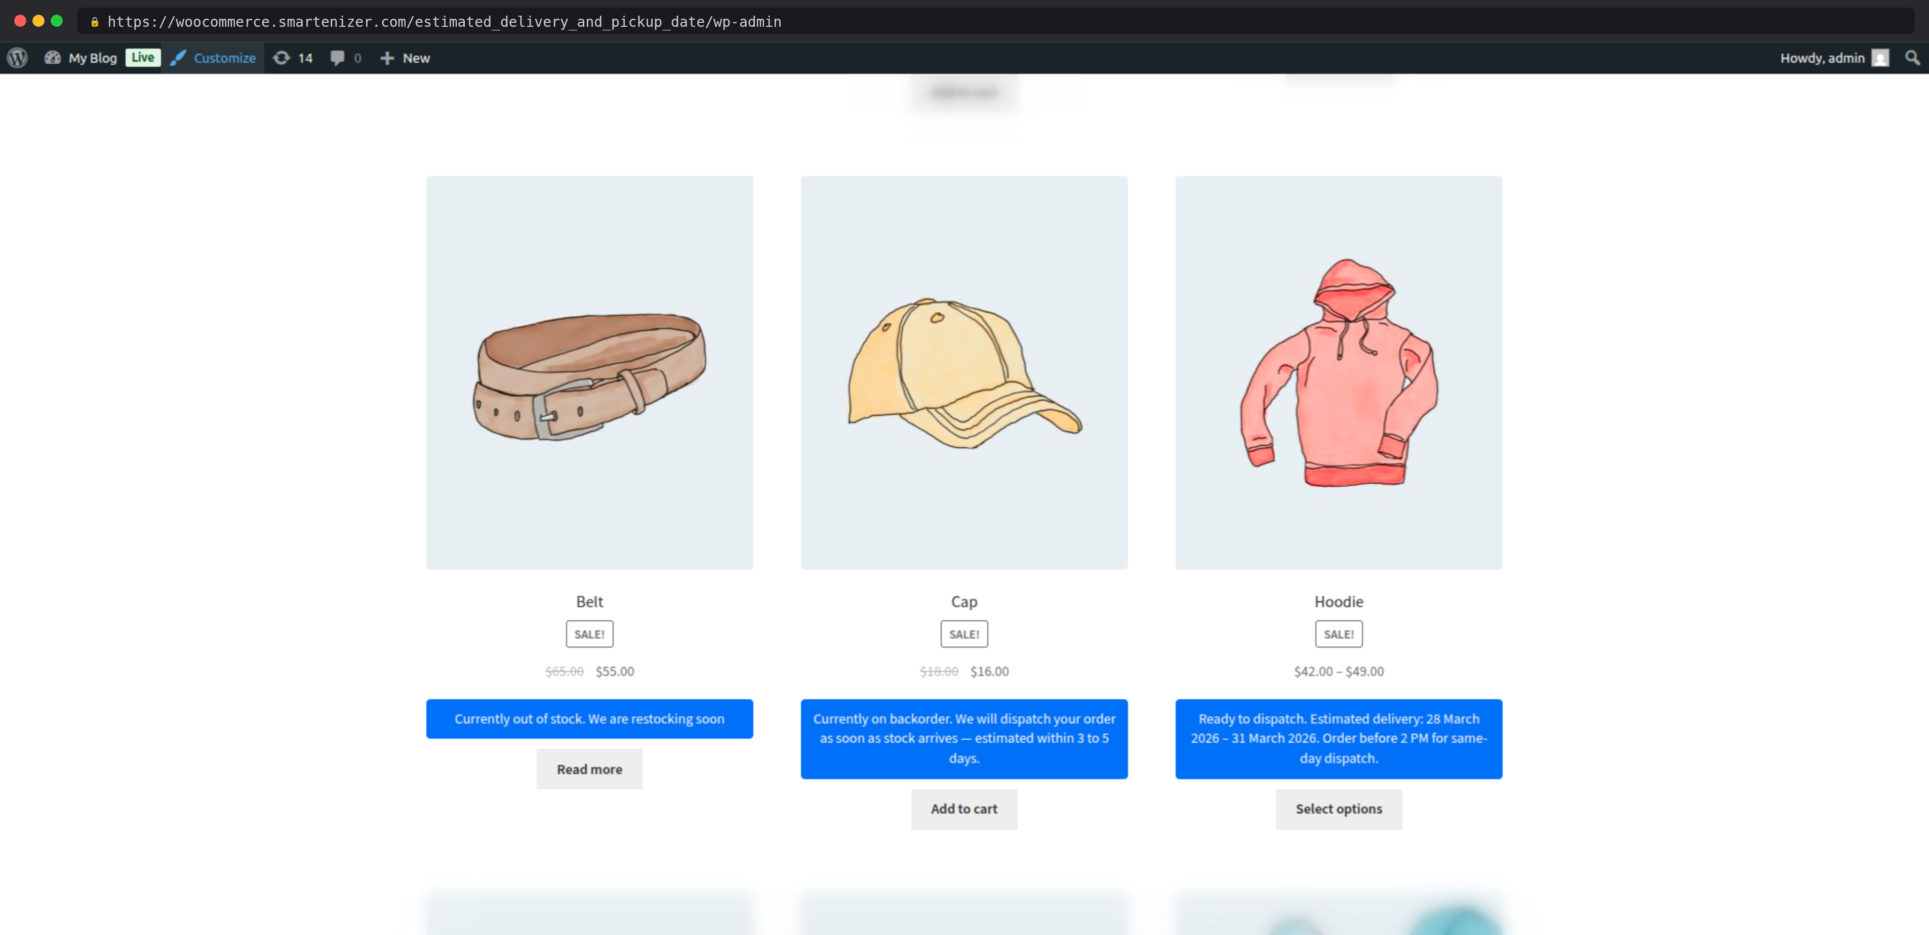Open the Belt product image
The height and width of the screenshot is (935, 1929).
pyautogui.click(x=589, y=372)
